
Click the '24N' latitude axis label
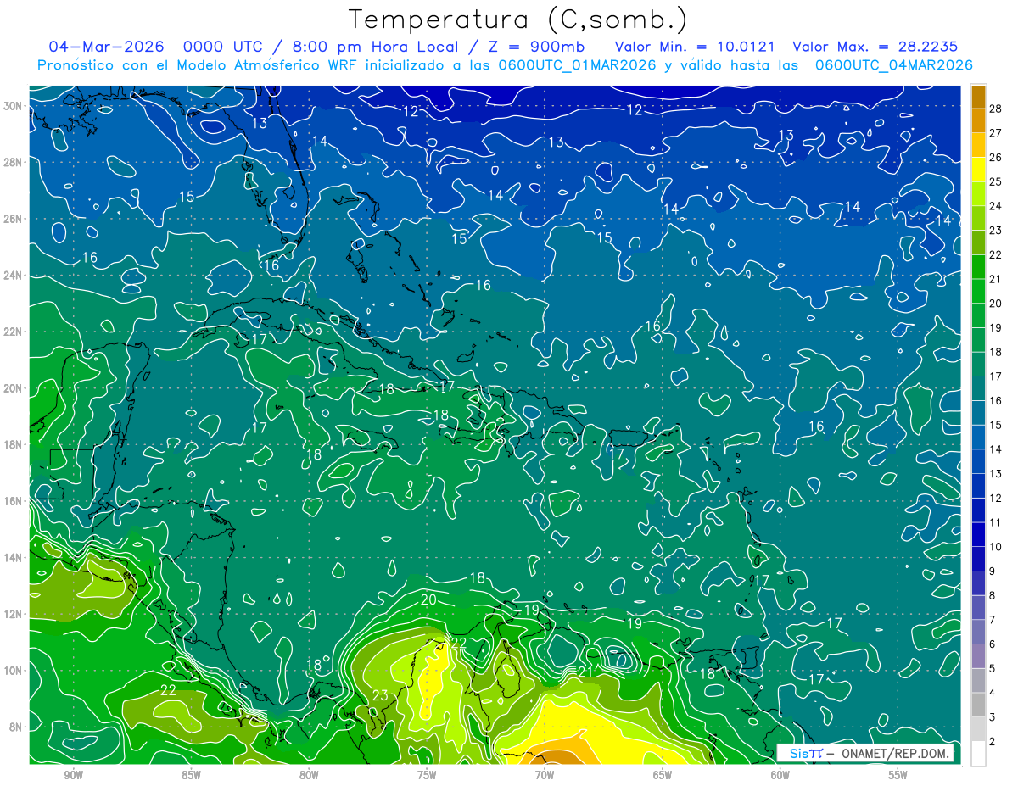(13, 276)
